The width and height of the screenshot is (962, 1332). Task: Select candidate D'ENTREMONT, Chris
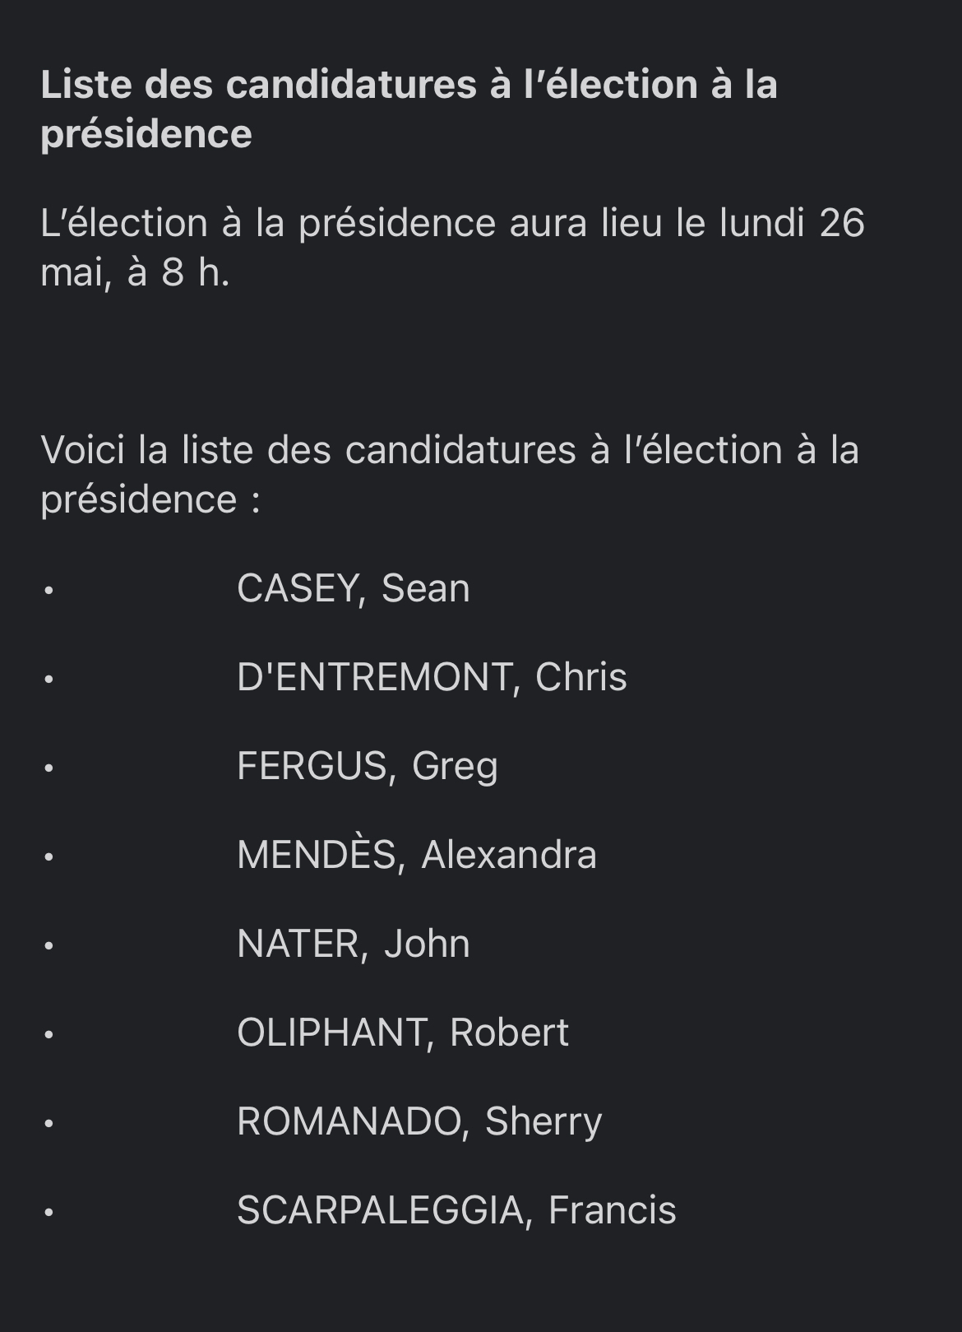432,677
